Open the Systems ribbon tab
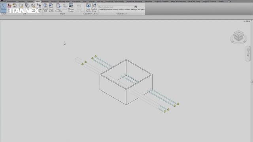 pos(30,2)
